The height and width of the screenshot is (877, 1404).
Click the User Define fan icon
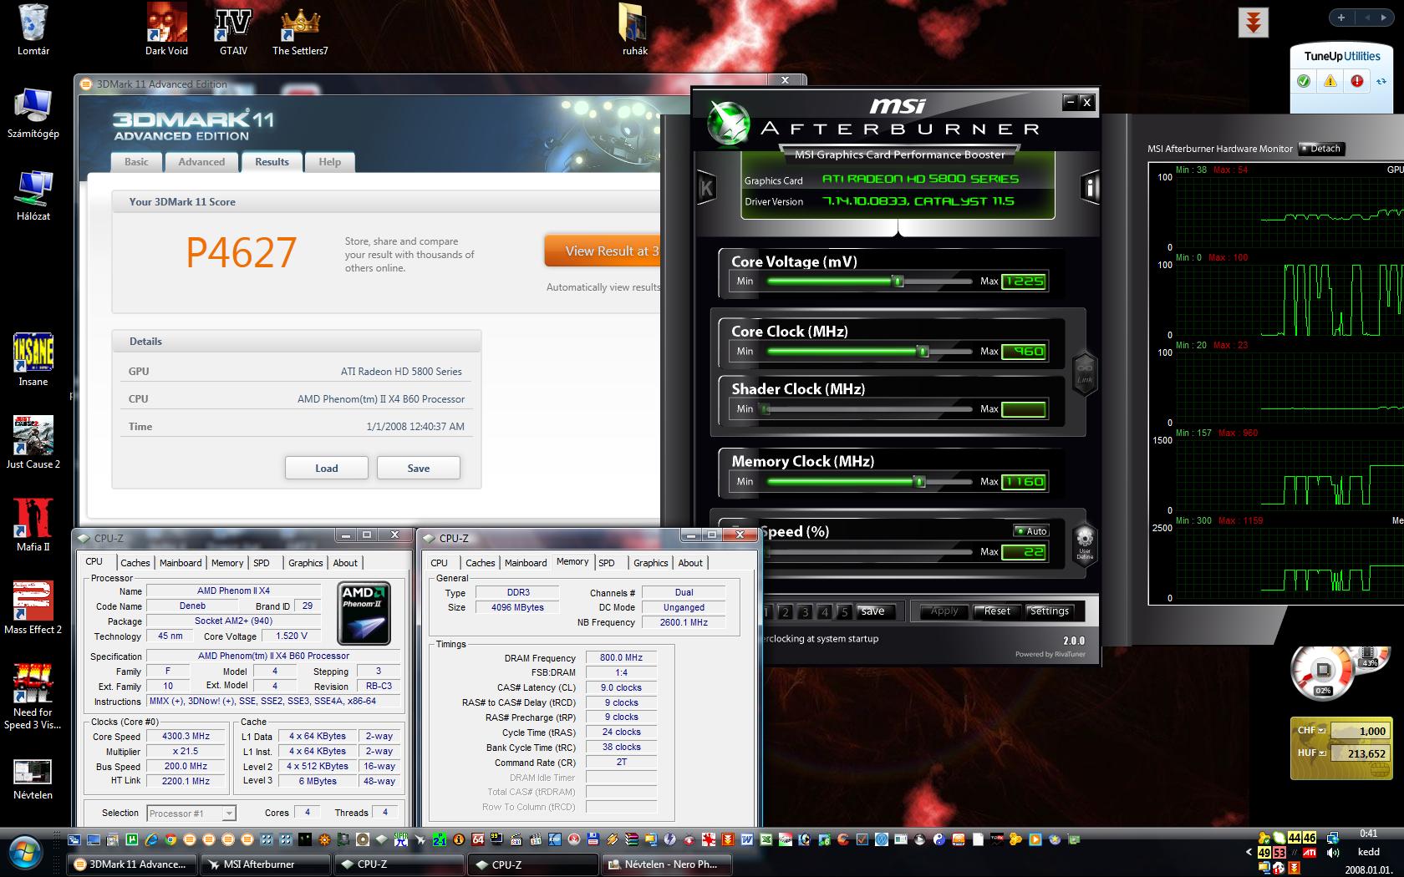tap(1084, 545)
